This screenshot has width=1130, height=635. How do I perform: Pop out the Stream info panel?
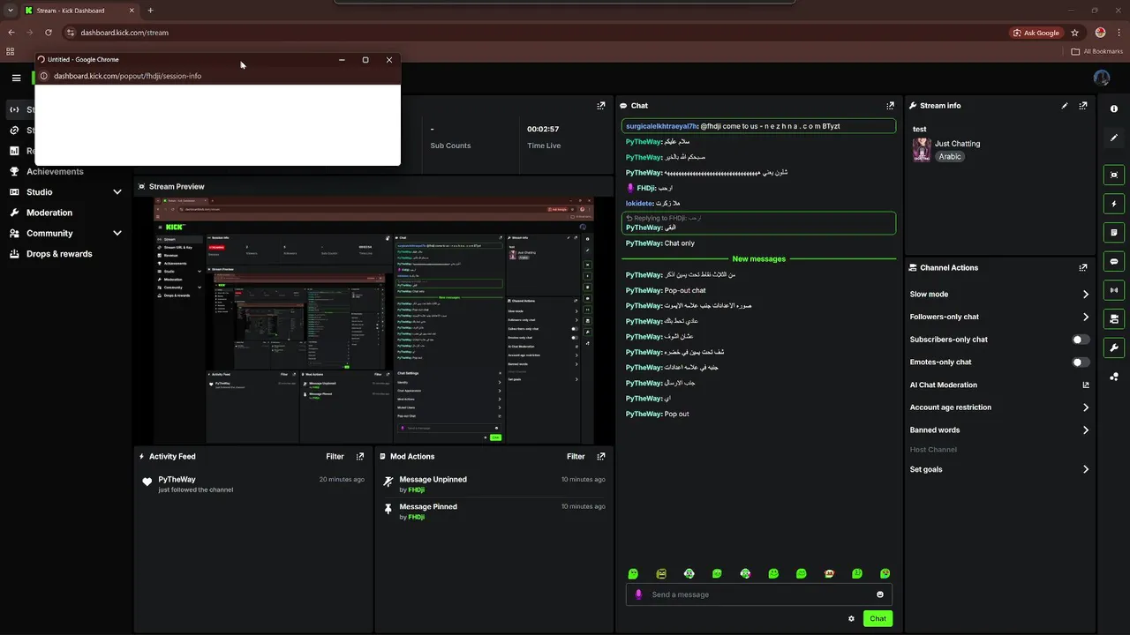(x=1083, y=106)
